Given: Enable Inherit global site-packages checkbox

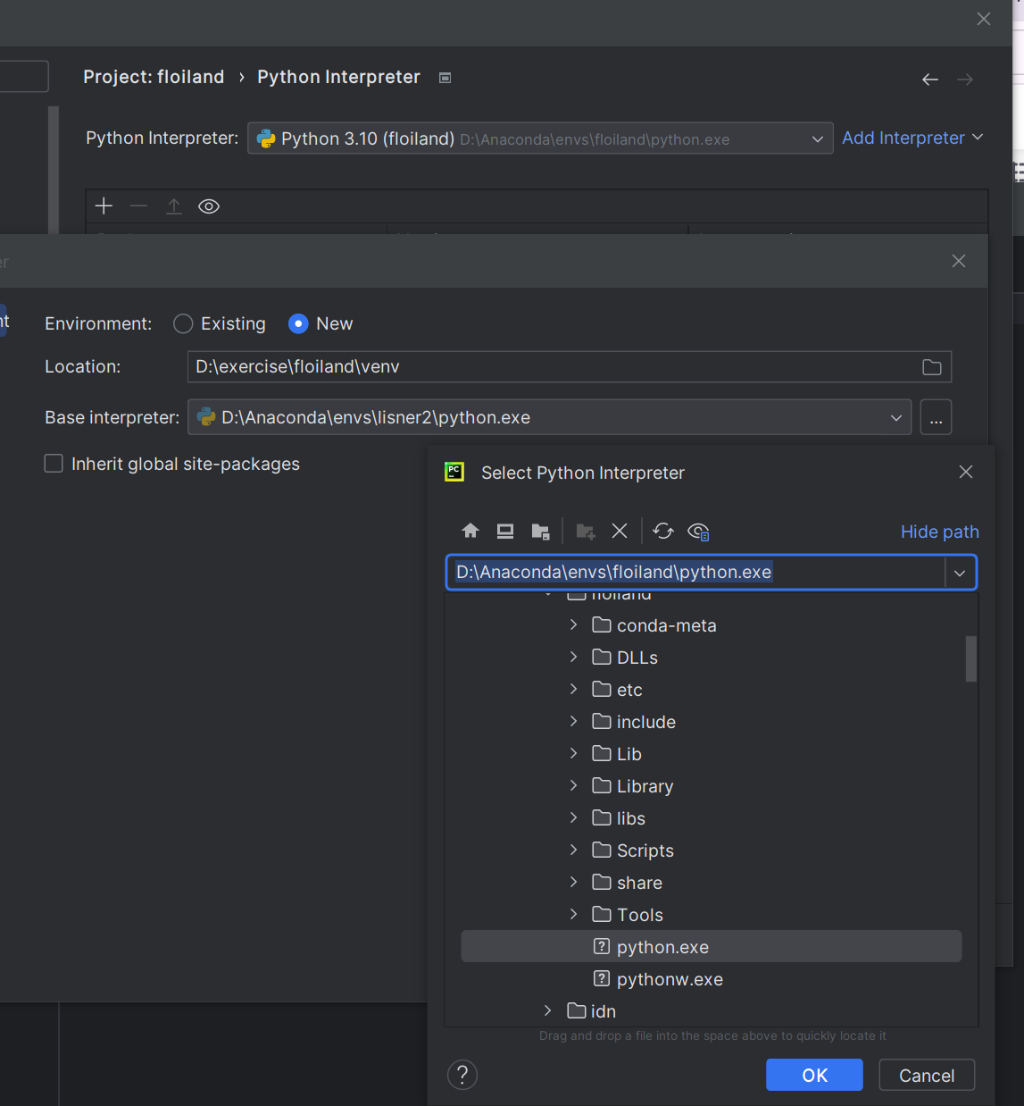Looking at the screenshot, I should [x=54, y=464].
